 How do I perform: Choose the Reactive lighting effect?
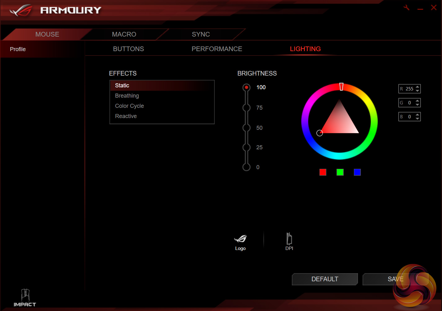[162, 116]
